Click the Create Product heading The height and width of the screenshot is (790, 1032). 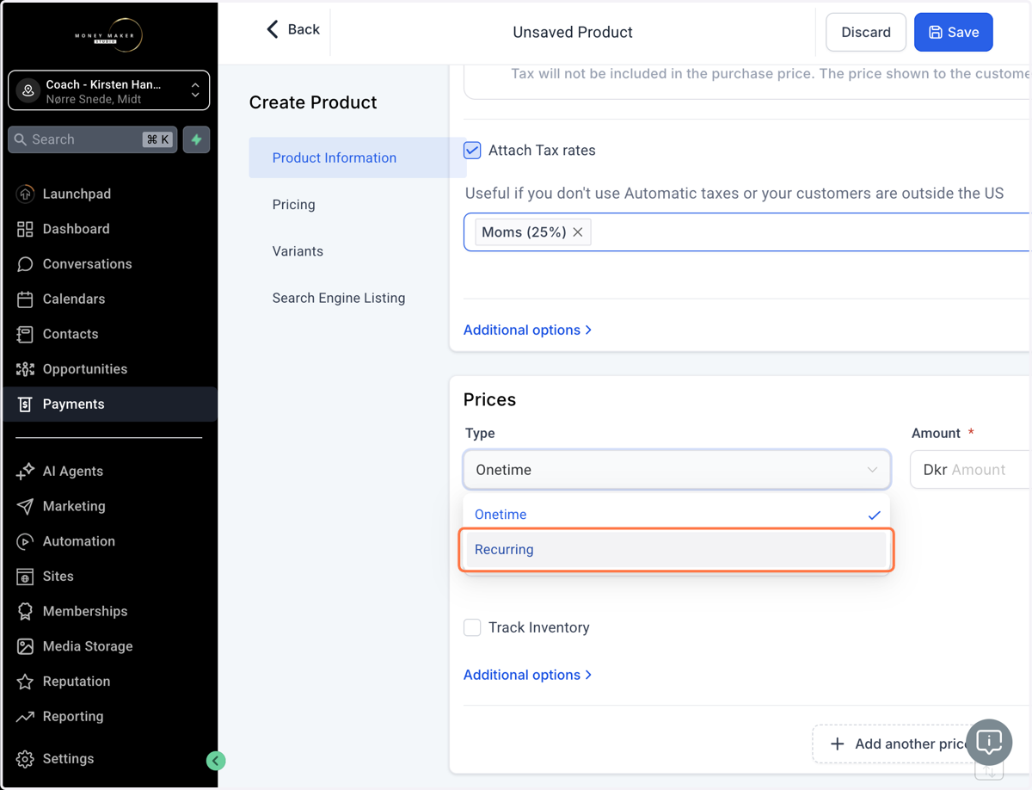[313, 102]
